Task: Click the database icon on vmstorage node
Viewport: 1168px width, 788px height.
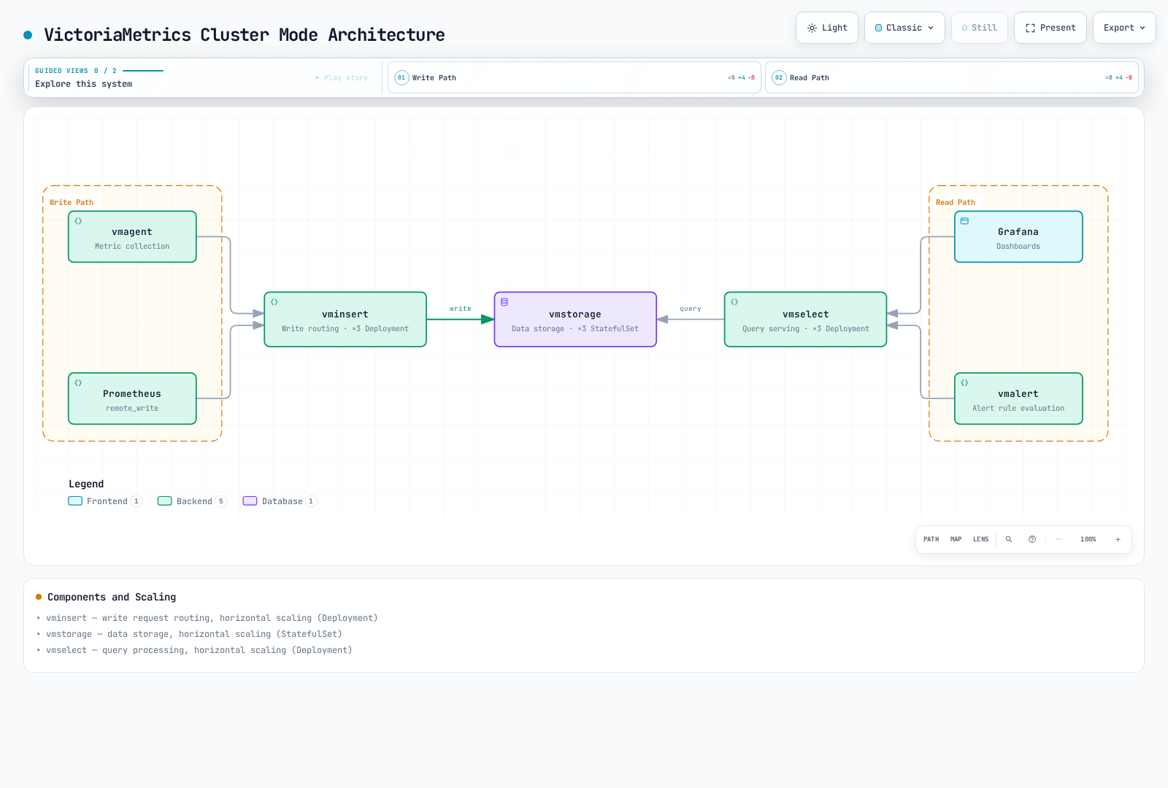Action: click(x=504, y=302)
